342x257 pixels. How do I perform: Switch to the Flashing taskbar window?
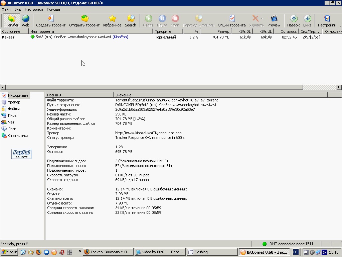pos(212,252)
